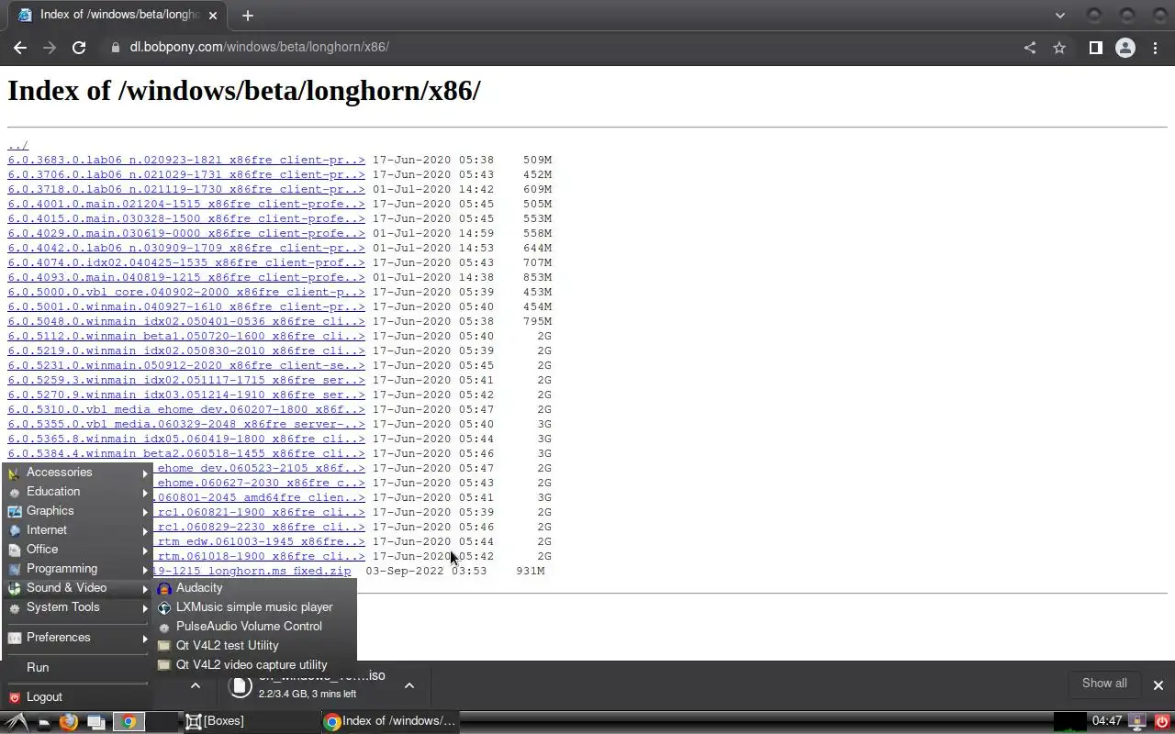The width and height of the screenshot is (1175, 734).
Task: Expand options chevron for the .iso download
Action: click(409, 685)
